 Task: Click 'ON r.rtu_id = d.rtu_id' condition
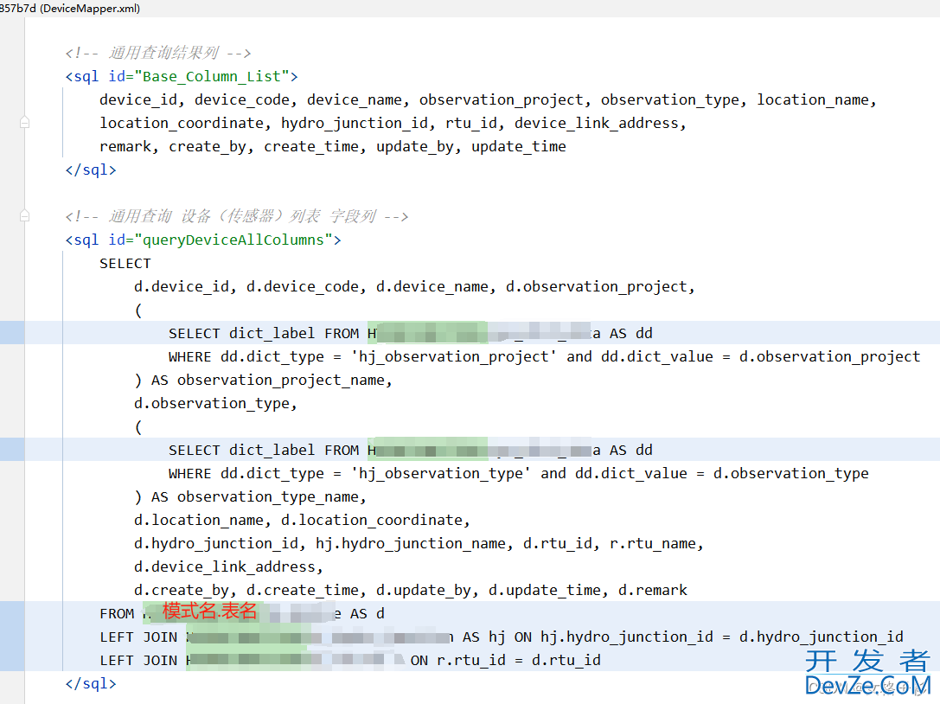click(x=505, y=660)
